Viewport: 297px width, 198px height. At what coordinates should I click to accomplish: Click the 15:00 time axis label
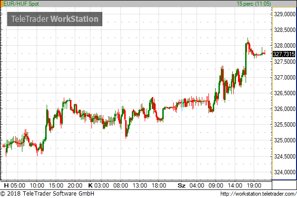click(56, 185)
